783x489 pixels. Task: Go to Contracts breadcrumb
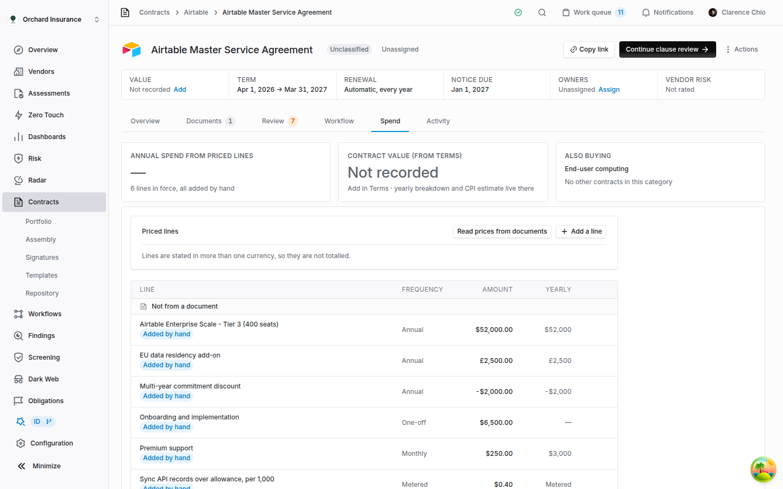[154, 12]
